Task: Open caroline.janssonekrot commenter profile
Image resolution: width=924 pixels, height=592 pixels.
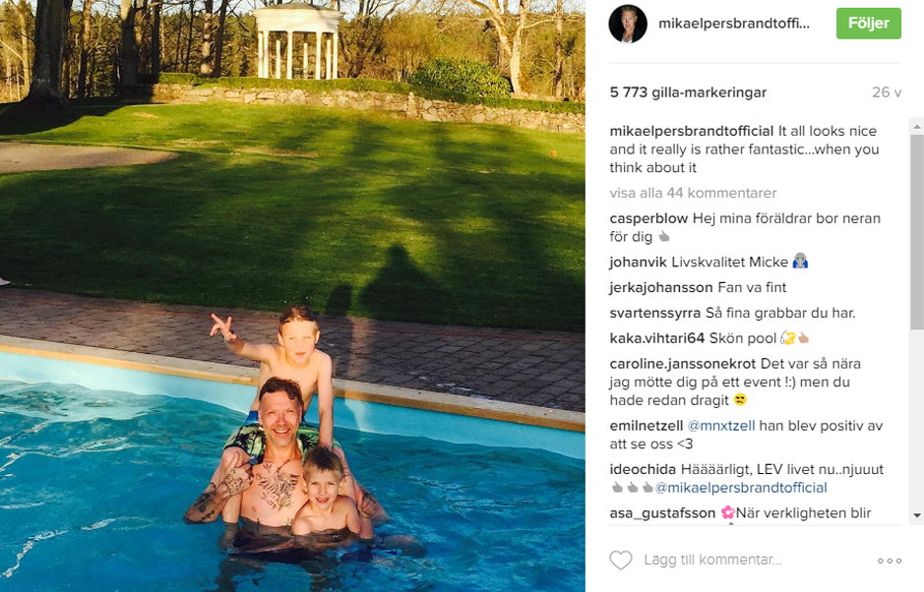Action: coord(682,364)
